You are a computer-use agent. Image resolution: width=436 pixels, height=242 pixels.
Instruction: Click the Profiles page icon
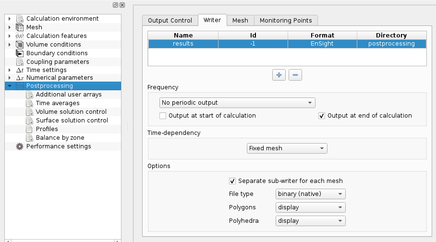pos(29,129)
